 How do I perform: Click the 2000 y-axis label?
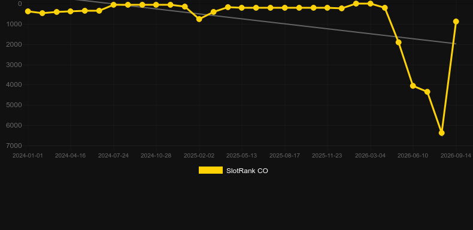point(14,44)
